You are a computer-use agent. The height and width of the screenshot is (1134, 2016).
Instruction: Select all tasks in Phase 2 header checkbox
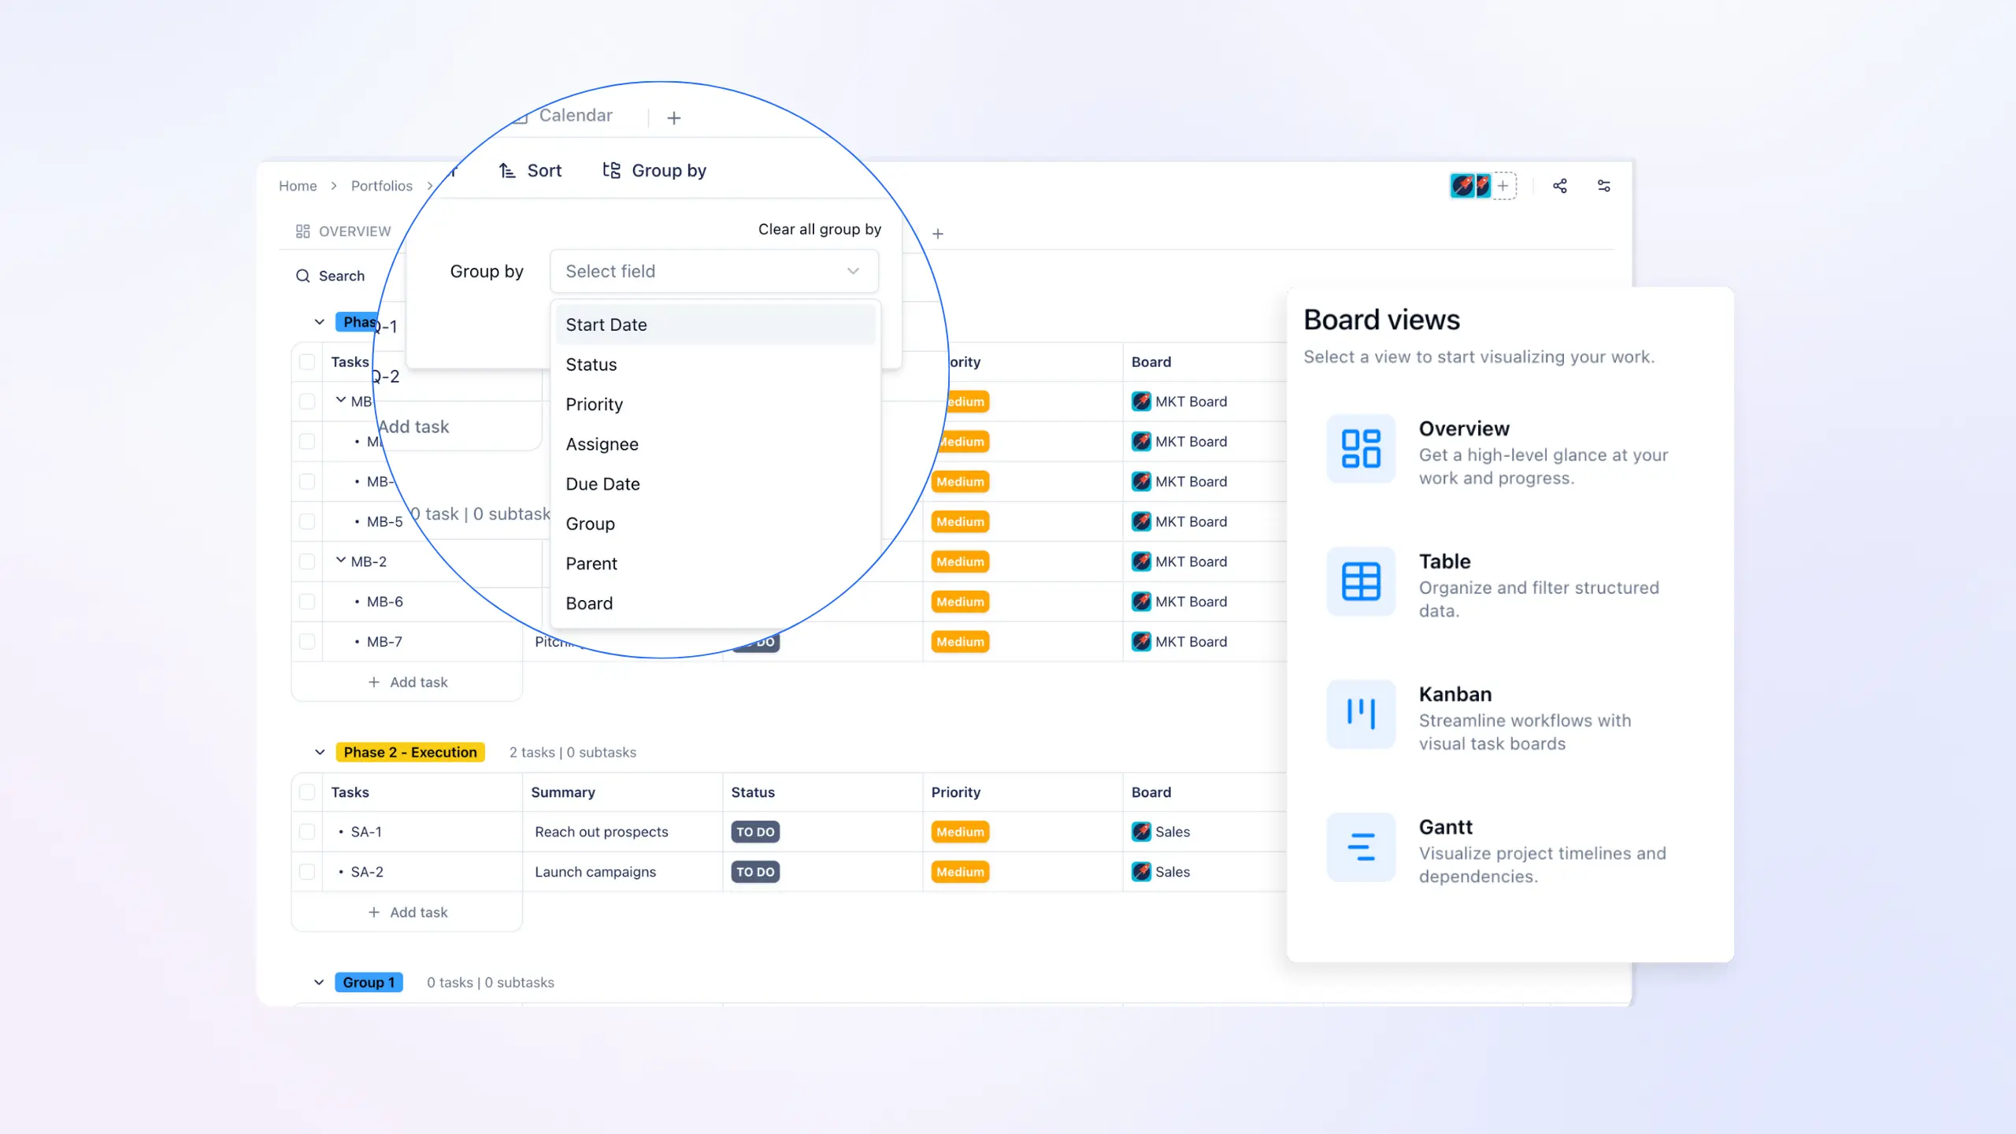click(307, 791)
